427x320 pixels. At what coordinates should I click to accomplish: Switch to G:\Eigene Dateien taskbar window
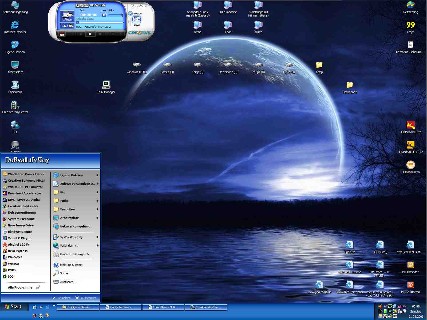coord(78,307)
